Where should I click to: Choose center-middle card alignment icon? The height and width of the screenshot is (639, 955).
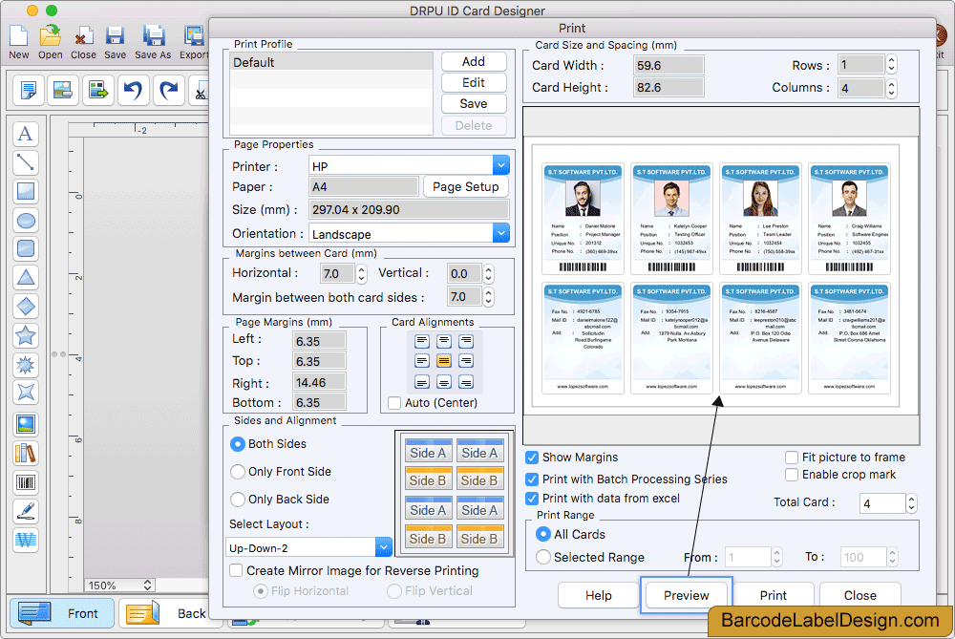tap(444, 361)
